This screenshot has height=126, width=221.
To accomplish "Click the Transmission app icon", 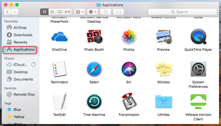I will pos(129,102).
